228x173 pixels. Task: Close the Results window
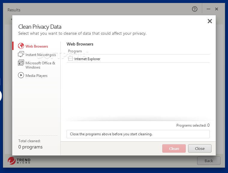click(217, 9)
